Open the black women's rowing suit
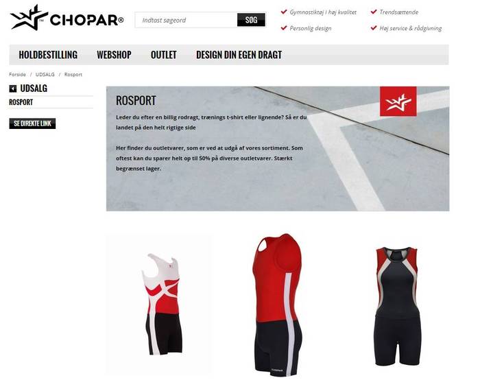 (x=397, y=306)
